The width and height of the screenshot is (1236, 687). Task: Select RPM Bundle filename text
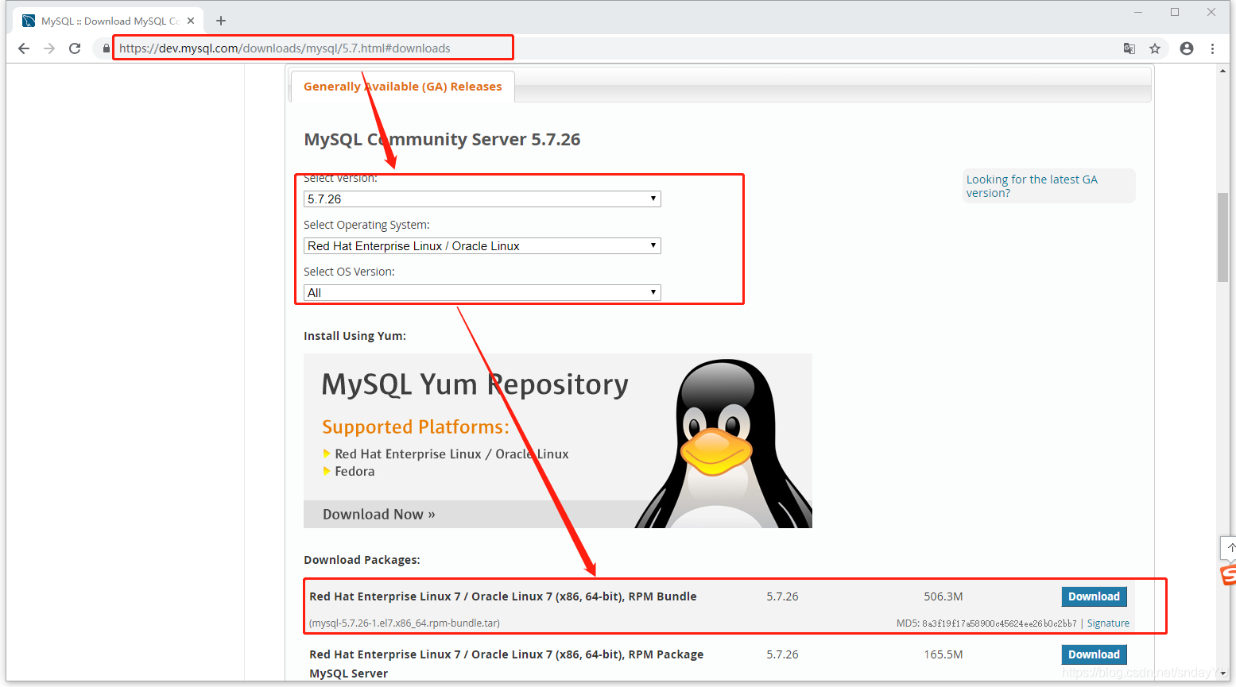tap(405, 623)
